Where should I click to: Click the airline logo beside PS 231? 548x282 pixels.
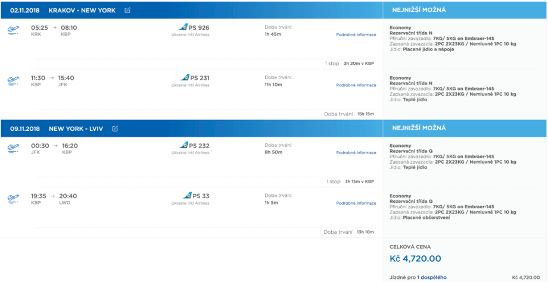pyautogui.click(x=185, y=77)
